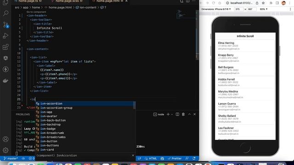The image size is (294, 165).
Task: Click LF line ending in status bar
Action: [x=139, y=159]
